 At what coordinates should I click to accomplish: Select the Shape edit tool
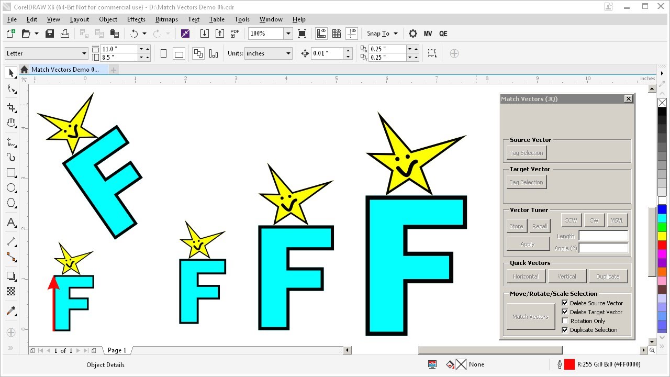11,88
